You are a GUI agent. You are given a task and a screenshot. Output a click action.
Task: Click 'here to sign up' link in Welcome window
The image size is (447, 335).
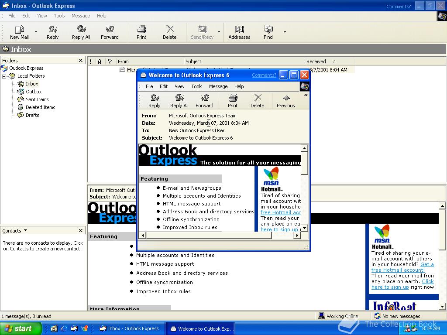pyautogui.click(x=279, y=229)
